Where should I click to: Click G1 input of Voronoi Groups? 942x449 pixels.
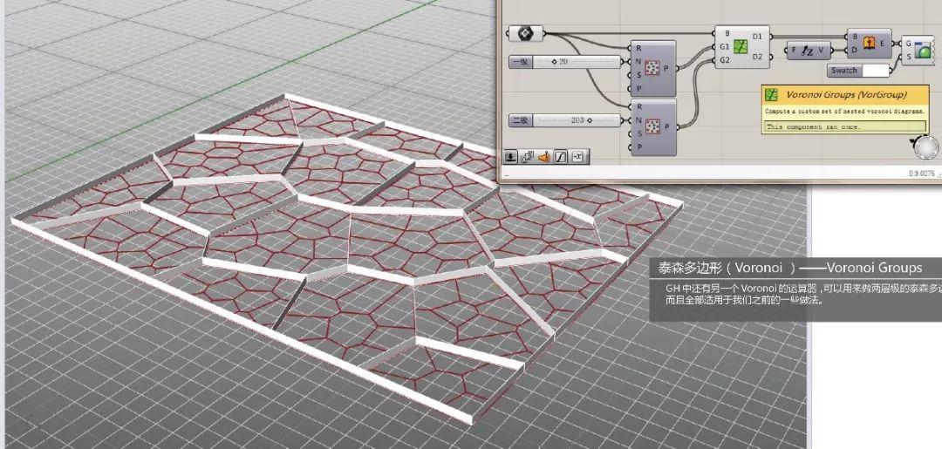click(x=724, y=47)
